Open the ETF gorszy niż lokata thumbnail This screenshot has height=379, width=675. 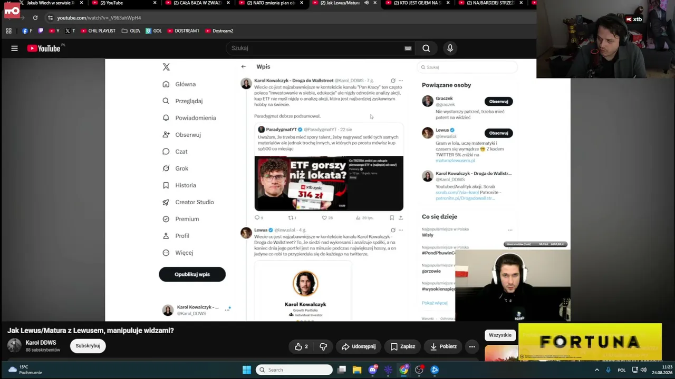(x=329, y=183)
